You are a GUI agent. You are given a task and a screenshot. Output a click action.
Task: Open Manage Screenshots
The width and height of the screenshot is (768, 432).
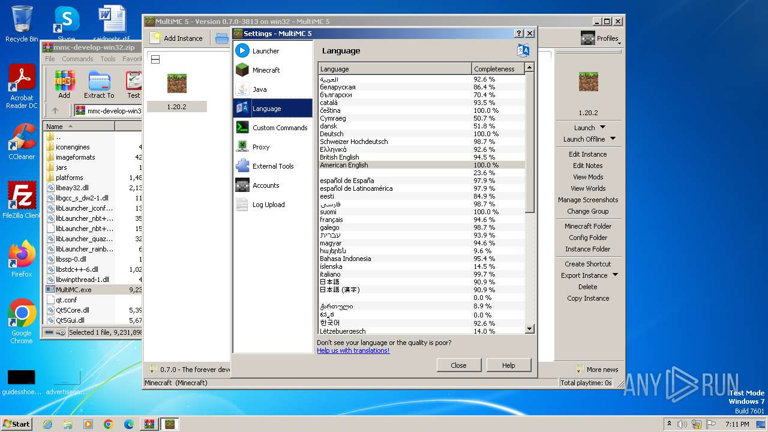point(587,200)
